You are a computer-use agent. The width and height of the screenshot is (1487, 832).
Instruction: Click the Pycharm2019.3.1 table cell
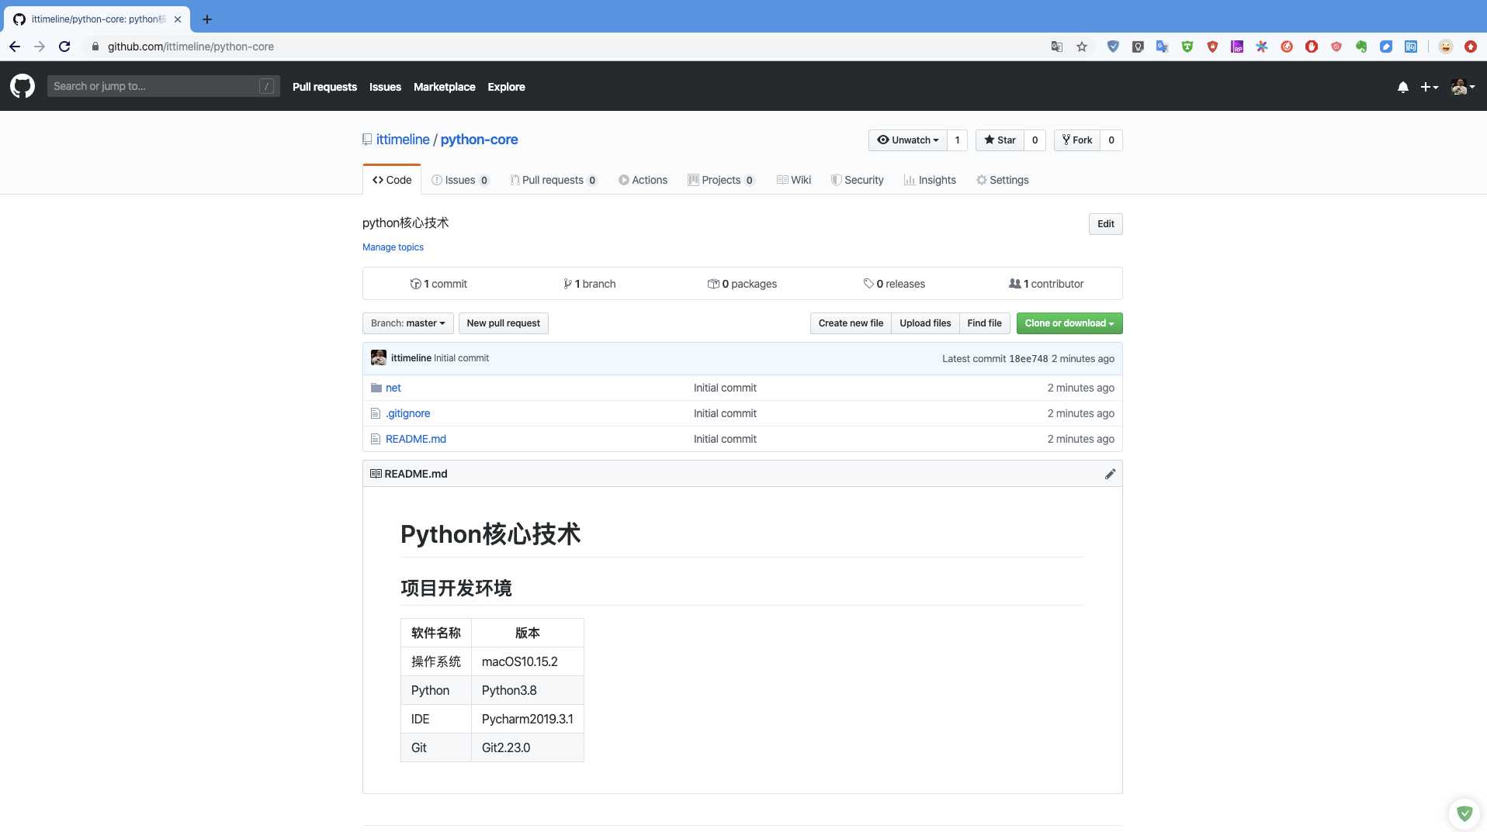[527, 719]
